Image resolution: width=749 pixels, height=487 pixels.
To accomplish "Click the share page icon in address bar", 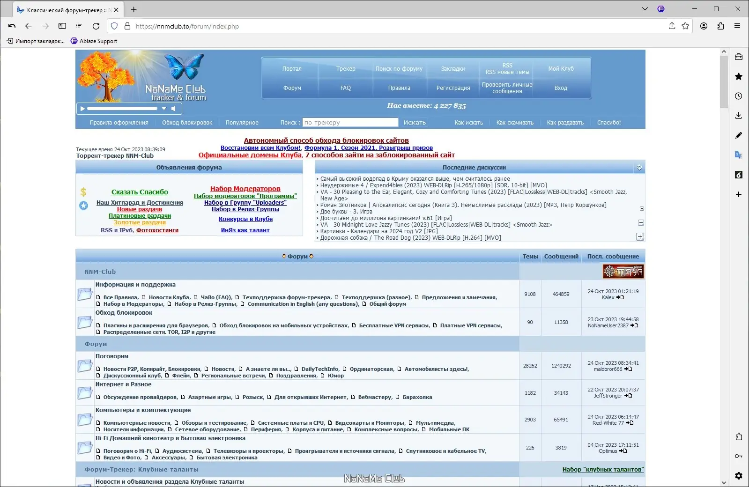I will pos(672,26).
